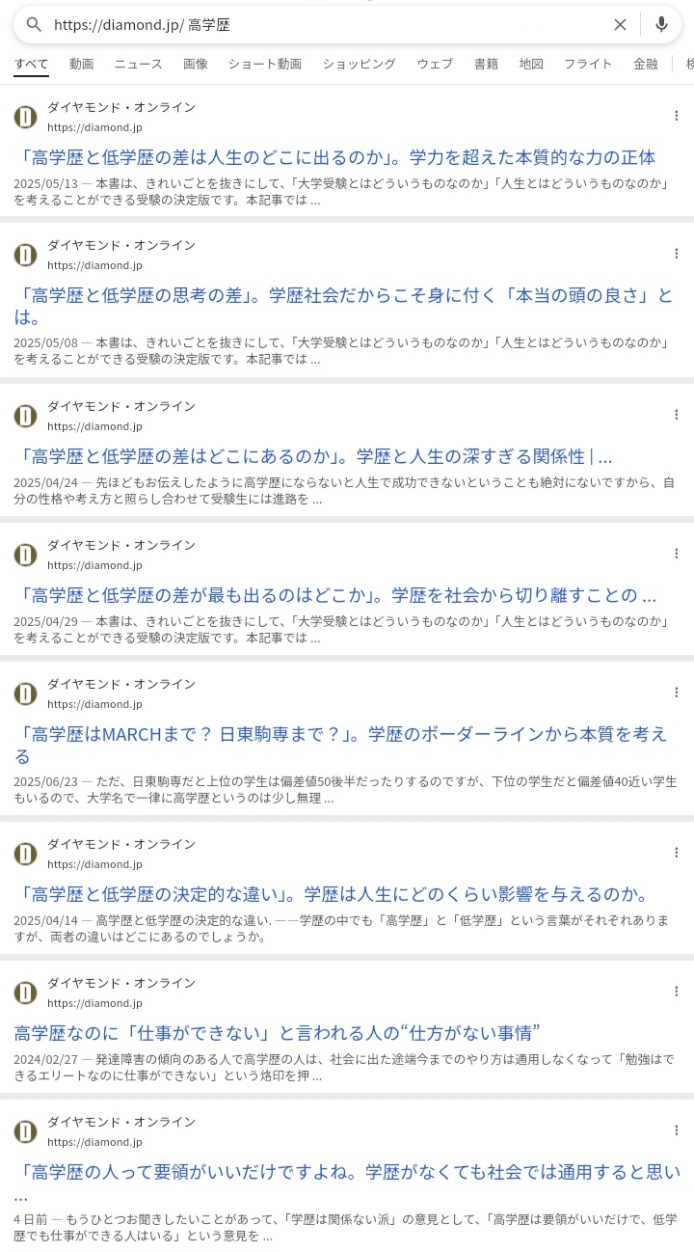Image resolution: width=694 pixels, height=1252 pixels.
Task: Open article 高学歴と低学歴の決定的な違い
Action: tap(331, 894)
